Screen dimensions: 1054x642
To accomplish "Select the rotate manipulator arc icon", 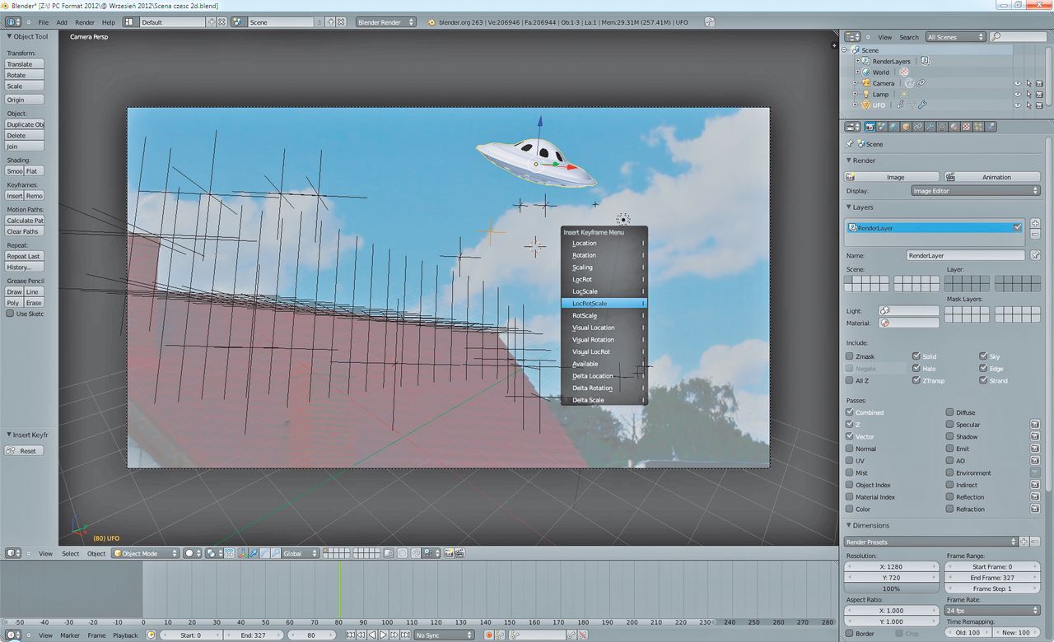I will point(264,553).
